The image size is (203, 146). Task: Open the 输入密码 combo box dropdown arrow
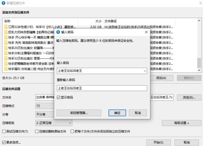tap(145, 71)
